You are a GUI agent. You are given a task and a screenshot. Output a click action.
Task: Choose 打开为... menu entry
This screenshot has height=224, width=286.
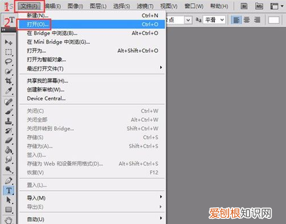pyautogui.click(x=92, y=51)
